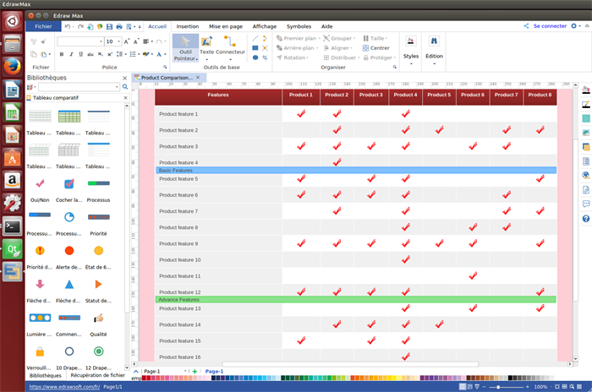Open the Fichier menu button

[x=42, y=26]
